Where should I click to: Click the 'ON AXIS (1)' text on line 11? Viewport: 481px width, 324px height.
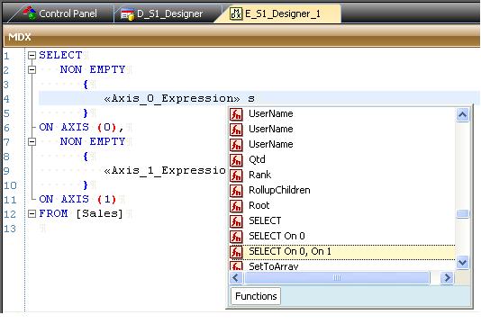77,199
